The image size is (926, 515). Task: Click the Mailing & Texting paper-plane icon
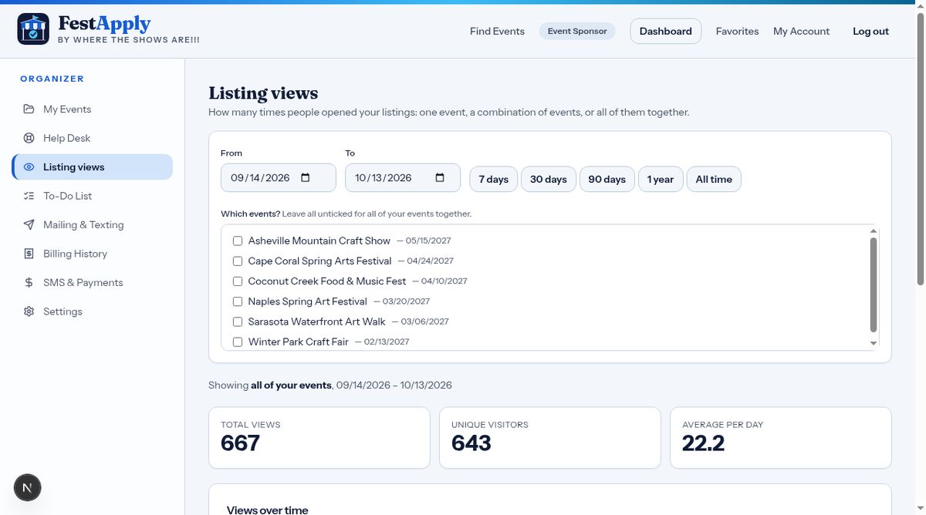tap(29, 224)
